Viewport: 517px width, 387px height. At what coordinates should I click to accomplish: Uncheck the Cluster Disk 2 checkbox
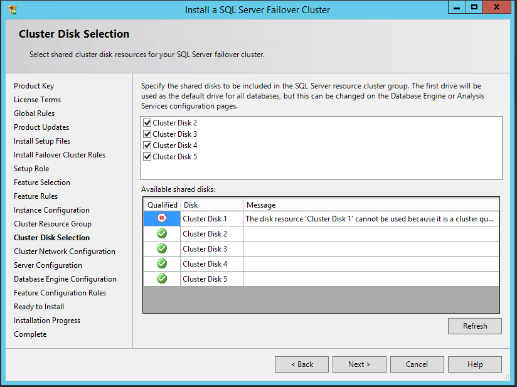[x=147, y=123]
